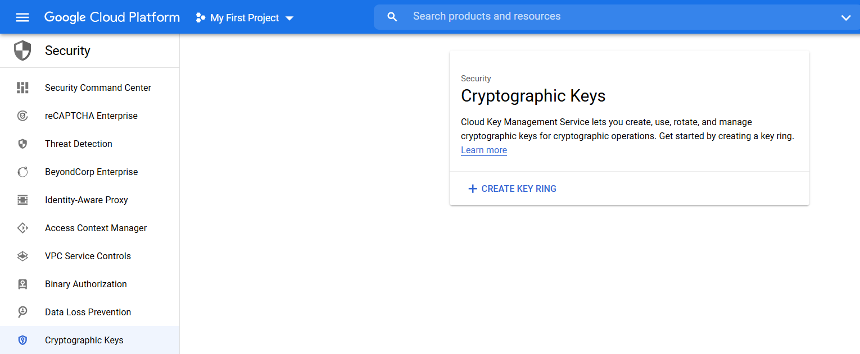Go to Data Loss Prevention
Image resolution: width=860 pixels, height=354 pixels.
[x=90, y=312]
